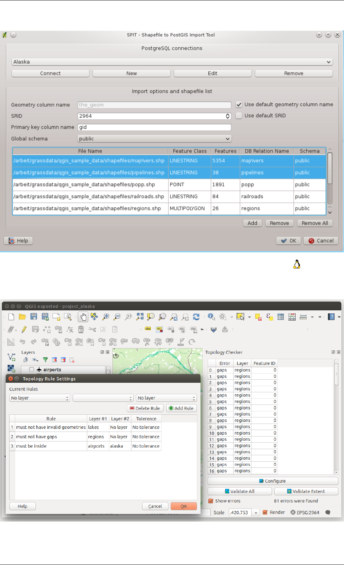Viewport: 344px width, 565px height.
Task: Activate the Zoom Out magnifier tool
Action: [x=117, y=317]
